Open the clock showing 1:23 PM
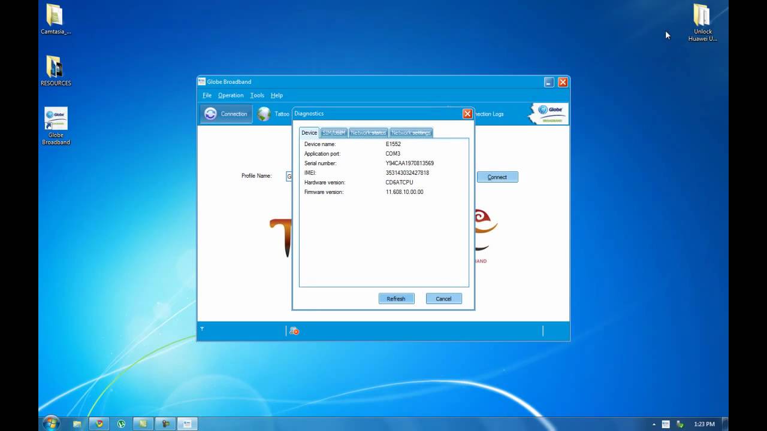 pos(704,424)
